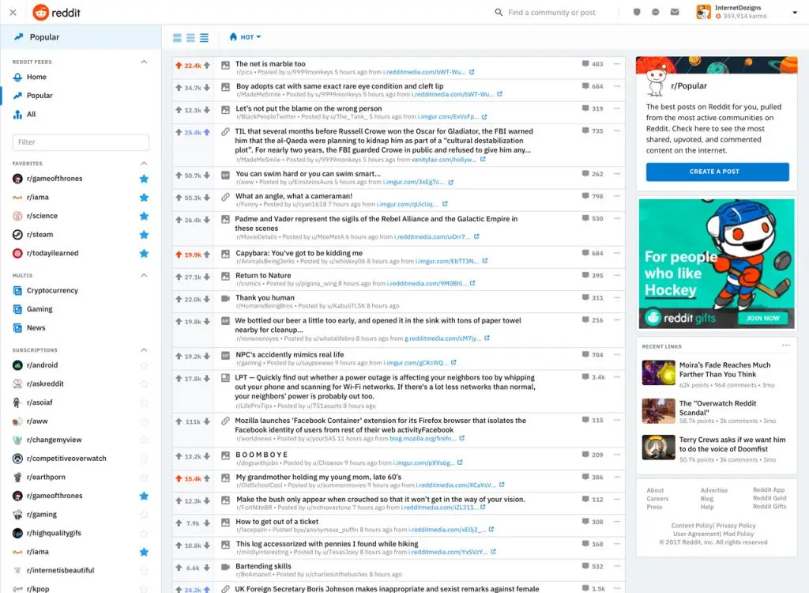Unfavorite r/gameofthrones with its star toggle
This screenshot has height=593, width=809.
pos(144,178)
